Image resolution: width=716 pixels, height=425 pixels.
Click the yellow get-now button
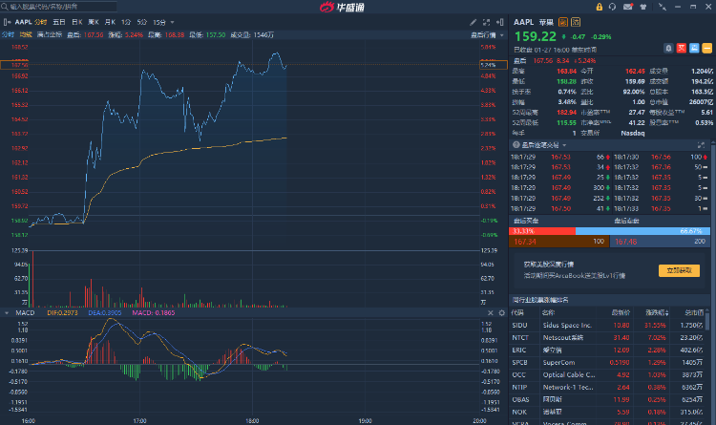(x=678, y=270)
